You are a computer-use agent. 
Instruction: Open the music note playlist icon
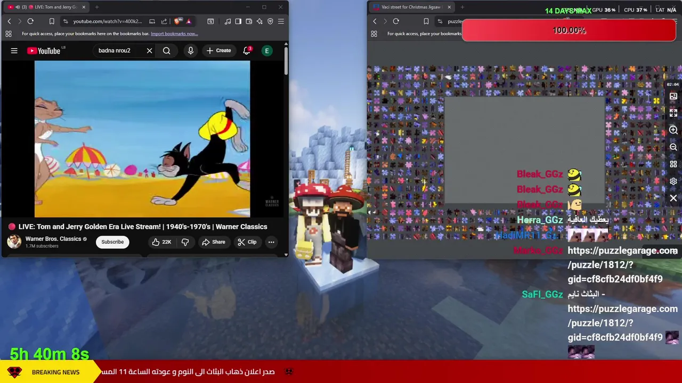tap(228, 21)
